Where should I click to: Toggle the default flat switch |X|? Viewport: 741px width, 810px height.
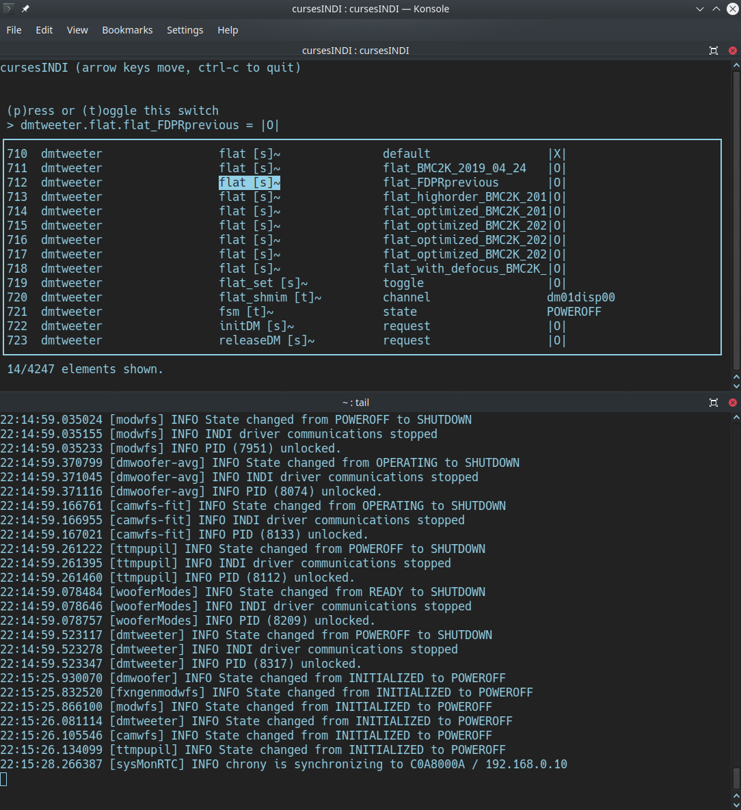(x=557, y=154)
